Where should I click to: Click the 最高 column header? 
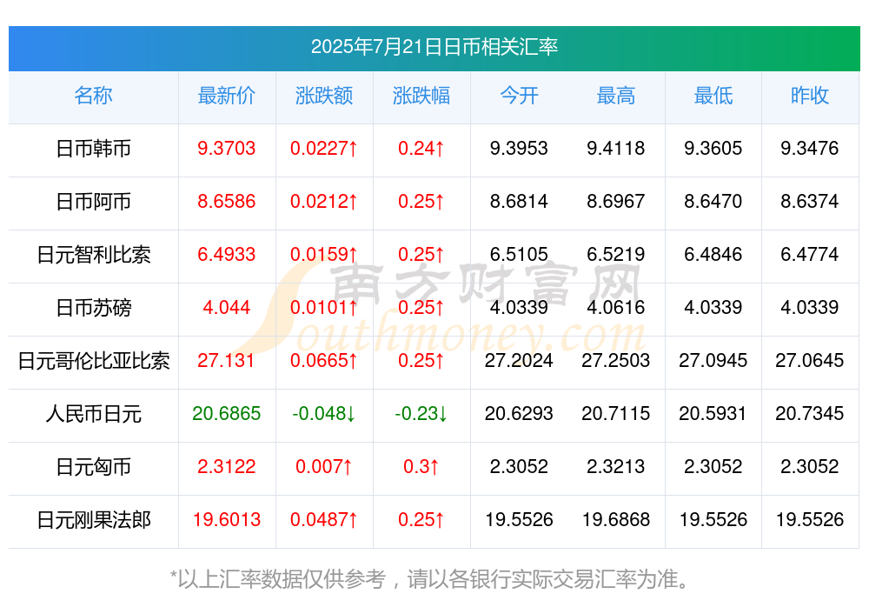coord(616,96)
